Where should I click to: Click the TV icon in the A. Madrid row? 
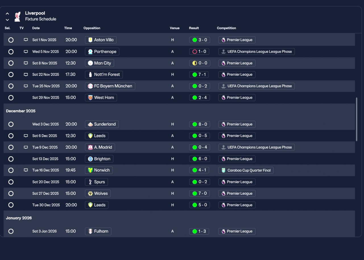coord(26,147)
